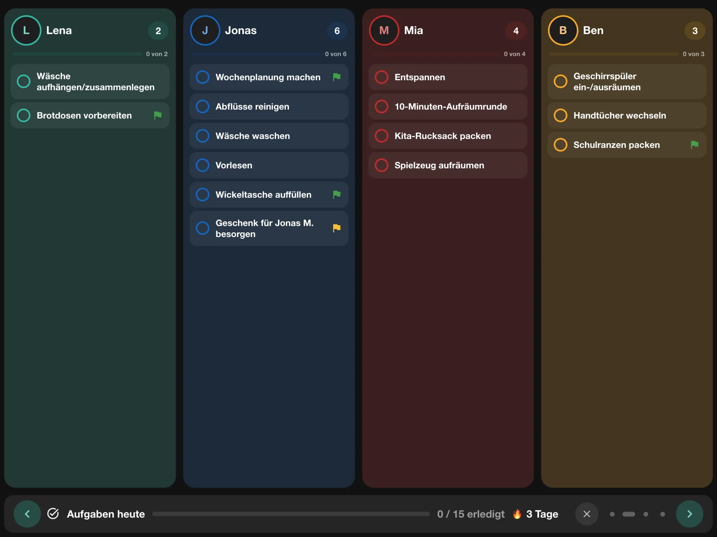Image resolution: width=717 pixels, height=537 pixels.
Task: Click the Aufgaben heute overall progress bar
Action: point(291,514)
